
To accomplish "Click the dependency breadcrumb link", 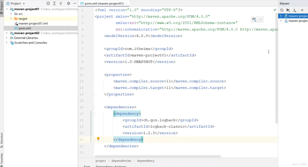I will [x=146, y=160].
